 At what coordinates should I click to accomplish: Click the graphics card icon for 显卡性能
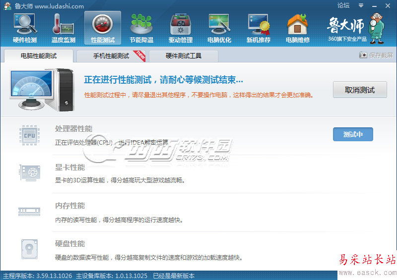tap(30, 173)
